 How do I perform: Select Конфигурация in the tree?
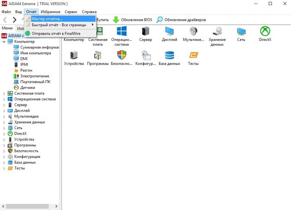(27, 157)
